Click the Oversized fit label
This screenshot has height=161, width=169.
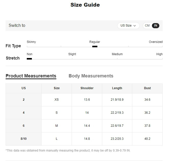[x=156, y=42]
